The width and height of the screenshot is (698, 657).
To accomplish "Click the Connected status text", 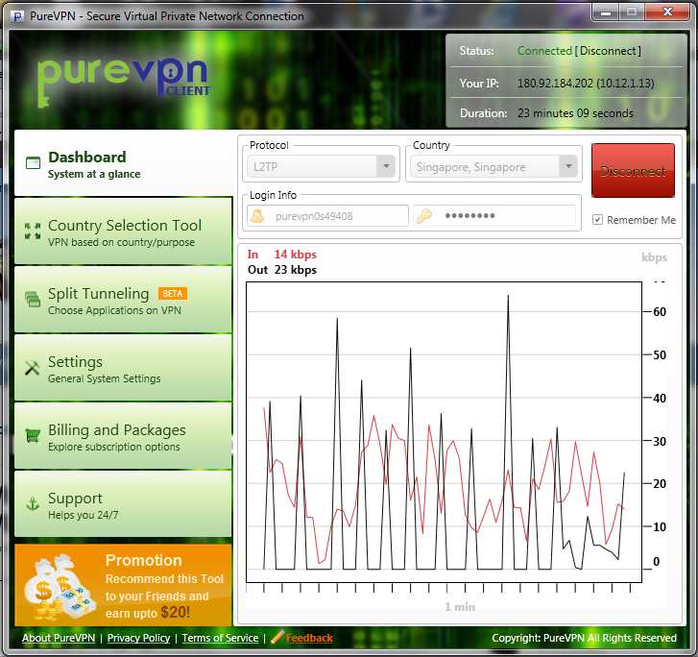I will coord(544,51).
